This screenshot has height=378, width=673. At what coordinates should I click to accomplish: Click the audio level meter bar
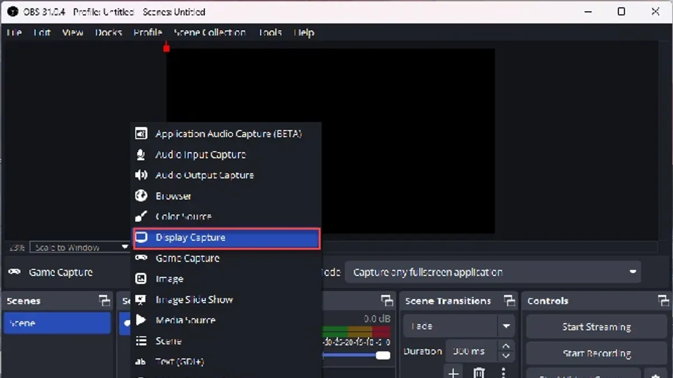tap(357, 331)
